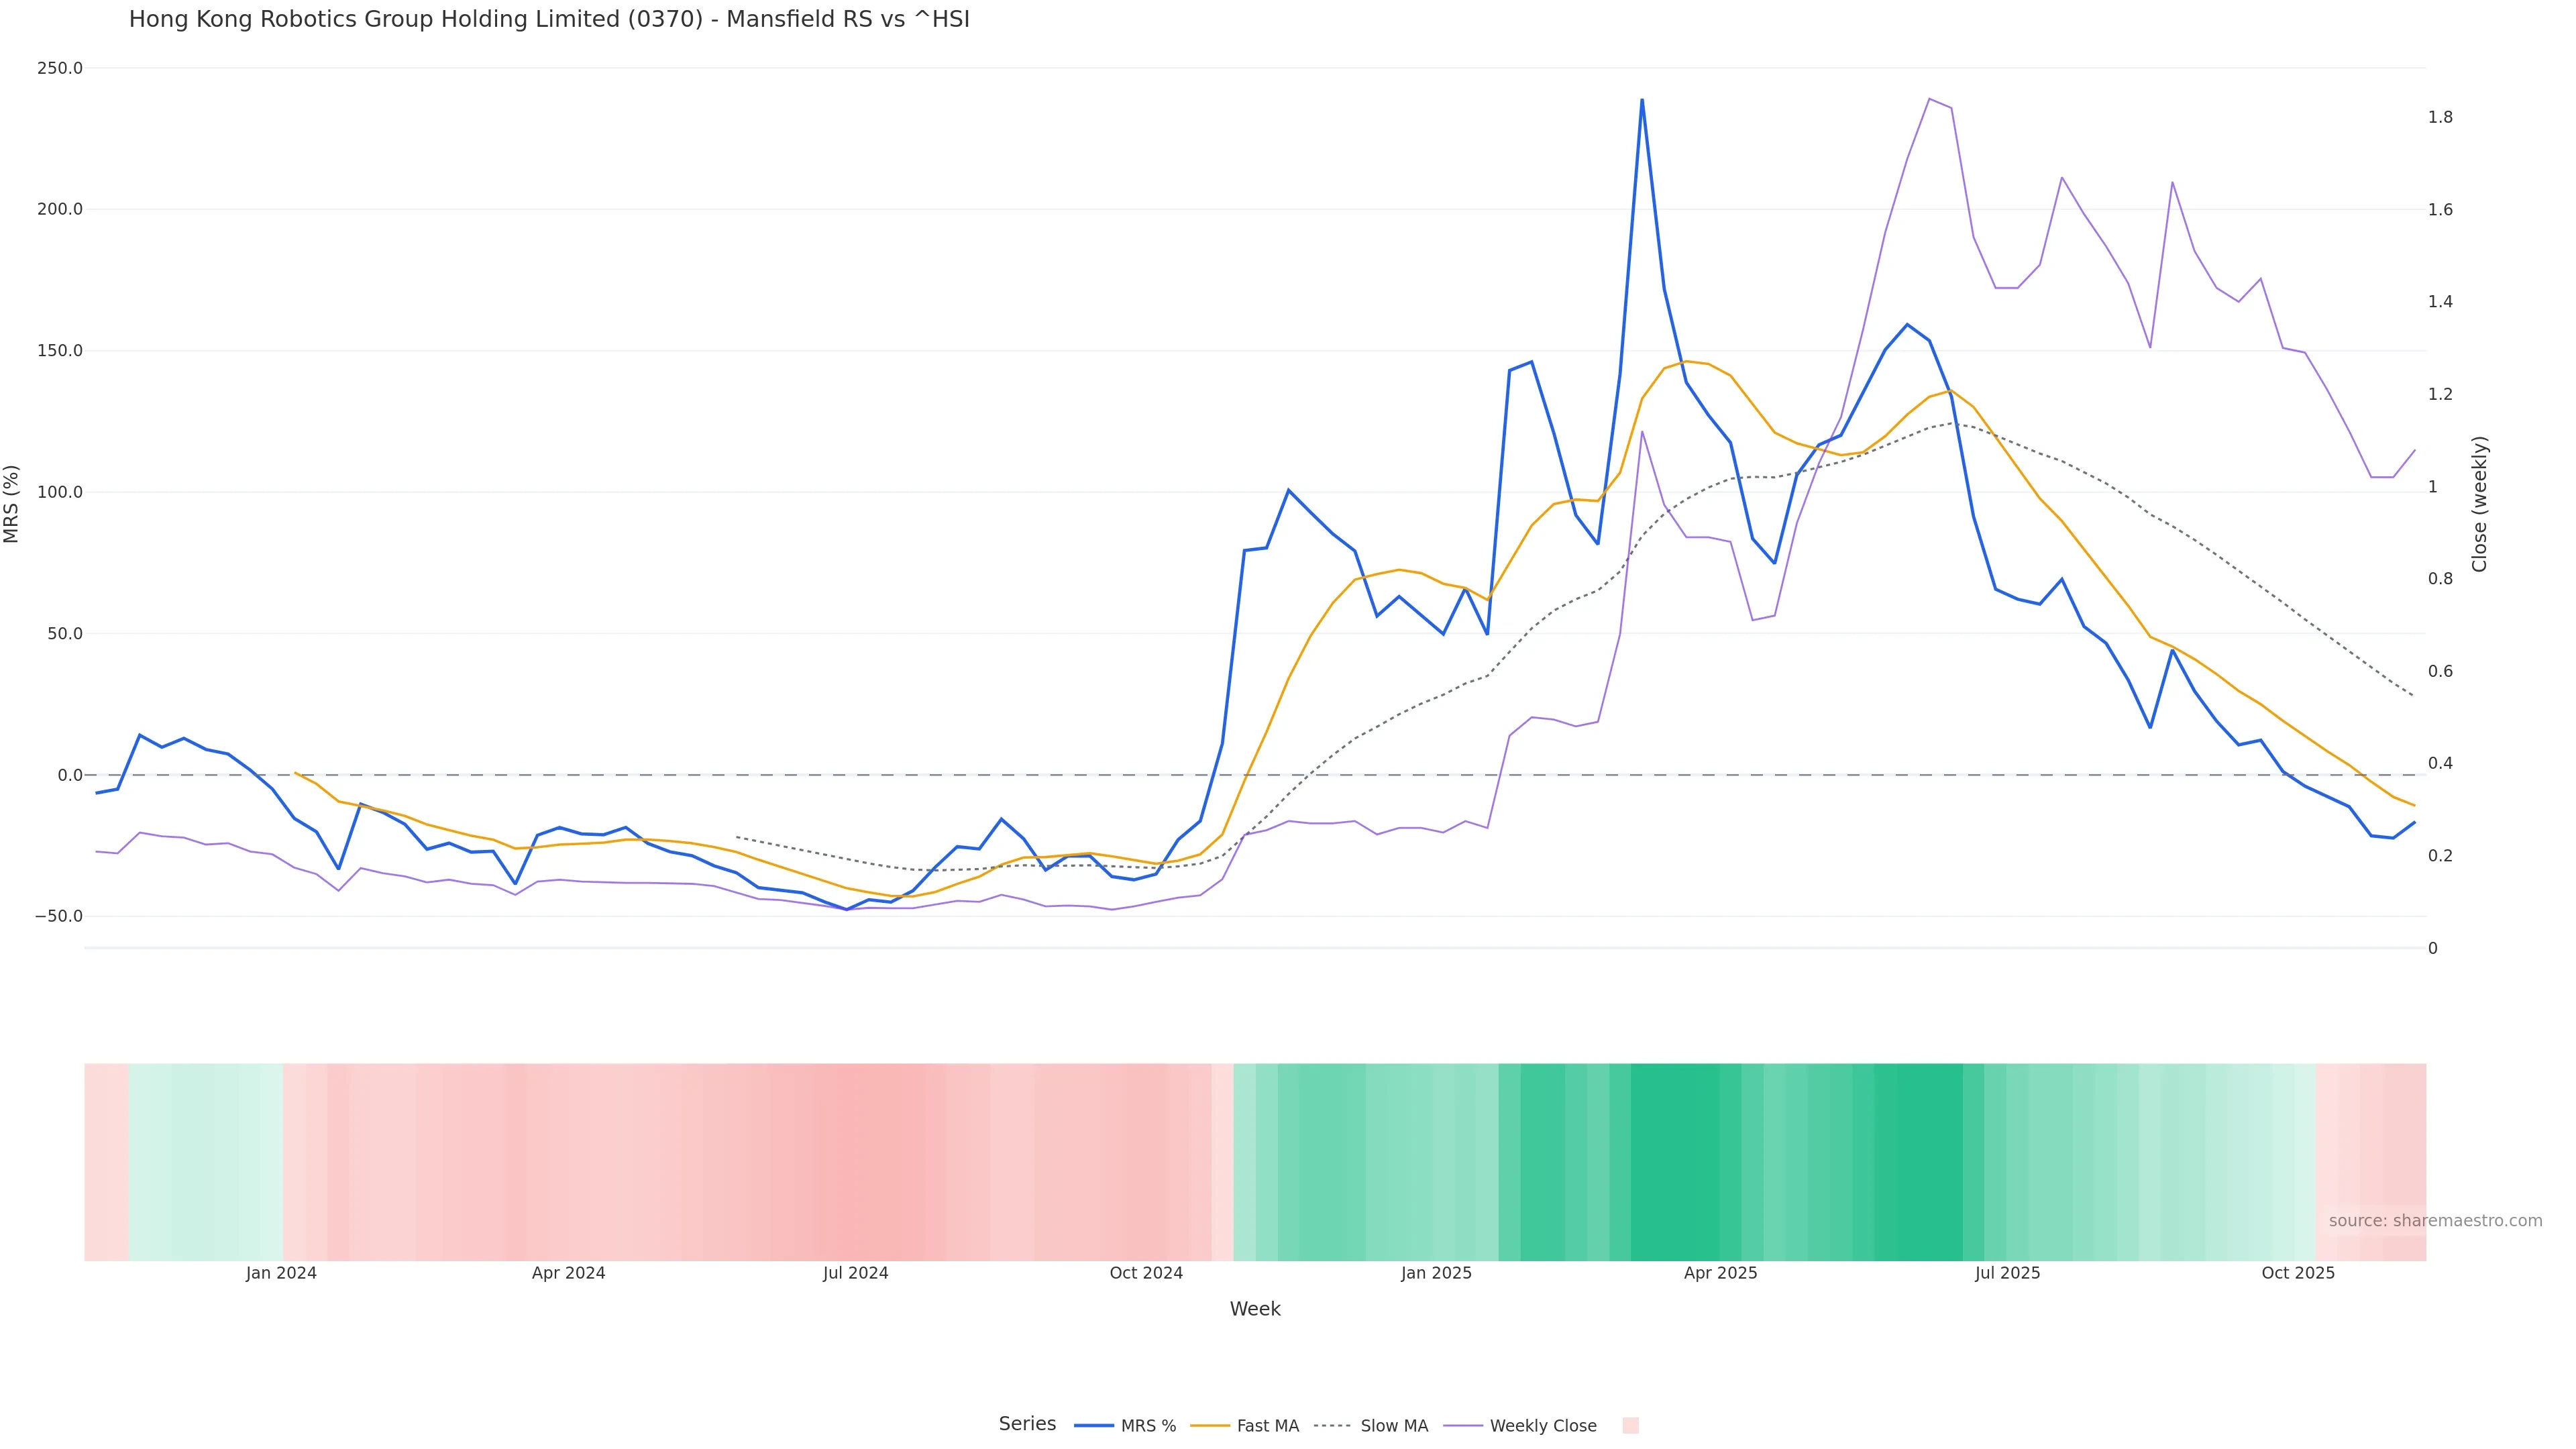Click the Apr 2024 x-axis label
Viewport: 2576px width, 1449px height.
[568, 1273]
